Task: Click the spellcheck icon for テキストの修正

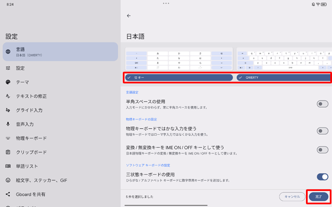Action: [x=8, y=96]
